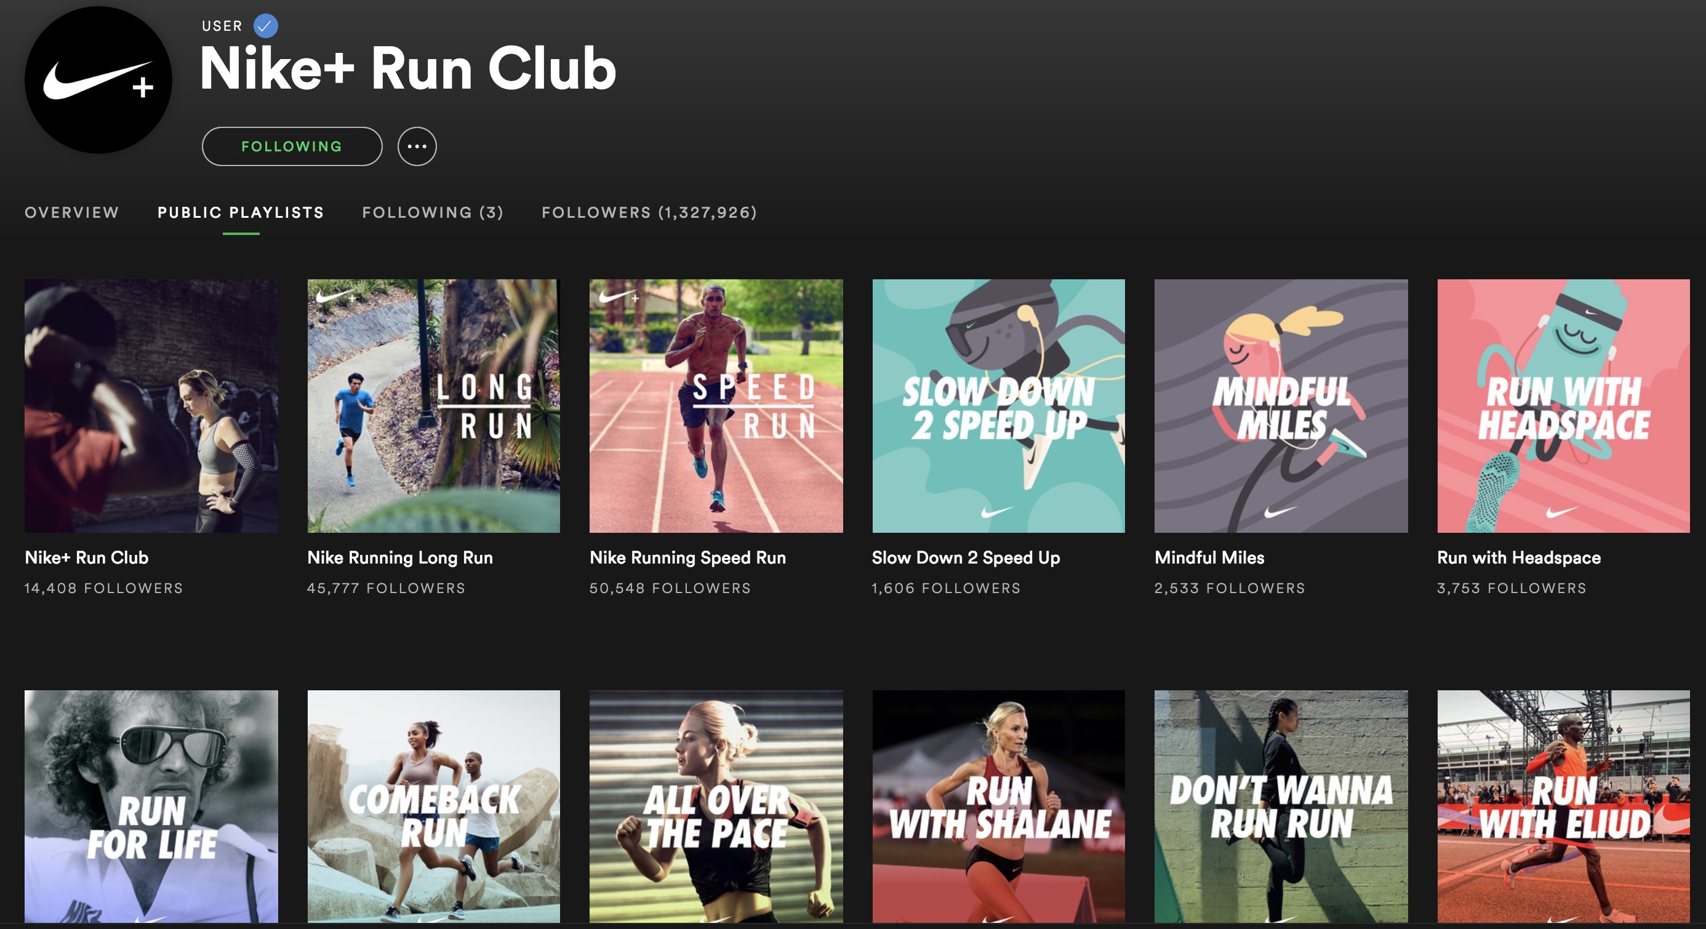The height and width of the screenshot is (929, 1706).
Task: Click 'Nike Running Speed Run' title link
Action: [687, 557]
